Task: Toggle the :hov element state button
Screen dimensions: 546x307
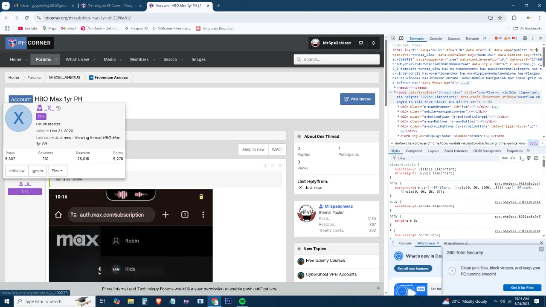Action: click(505, 158)
